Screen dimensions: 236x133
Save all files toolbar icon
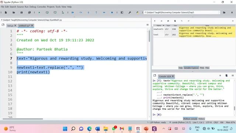[29, 13]
